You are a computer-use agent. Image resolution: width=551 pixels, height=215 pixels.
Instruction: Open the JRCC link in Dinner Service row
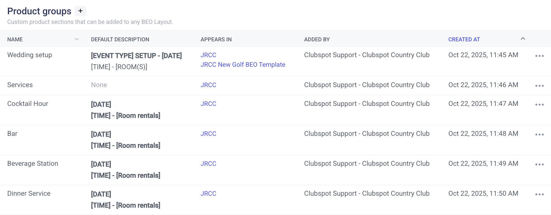(208, 194)
